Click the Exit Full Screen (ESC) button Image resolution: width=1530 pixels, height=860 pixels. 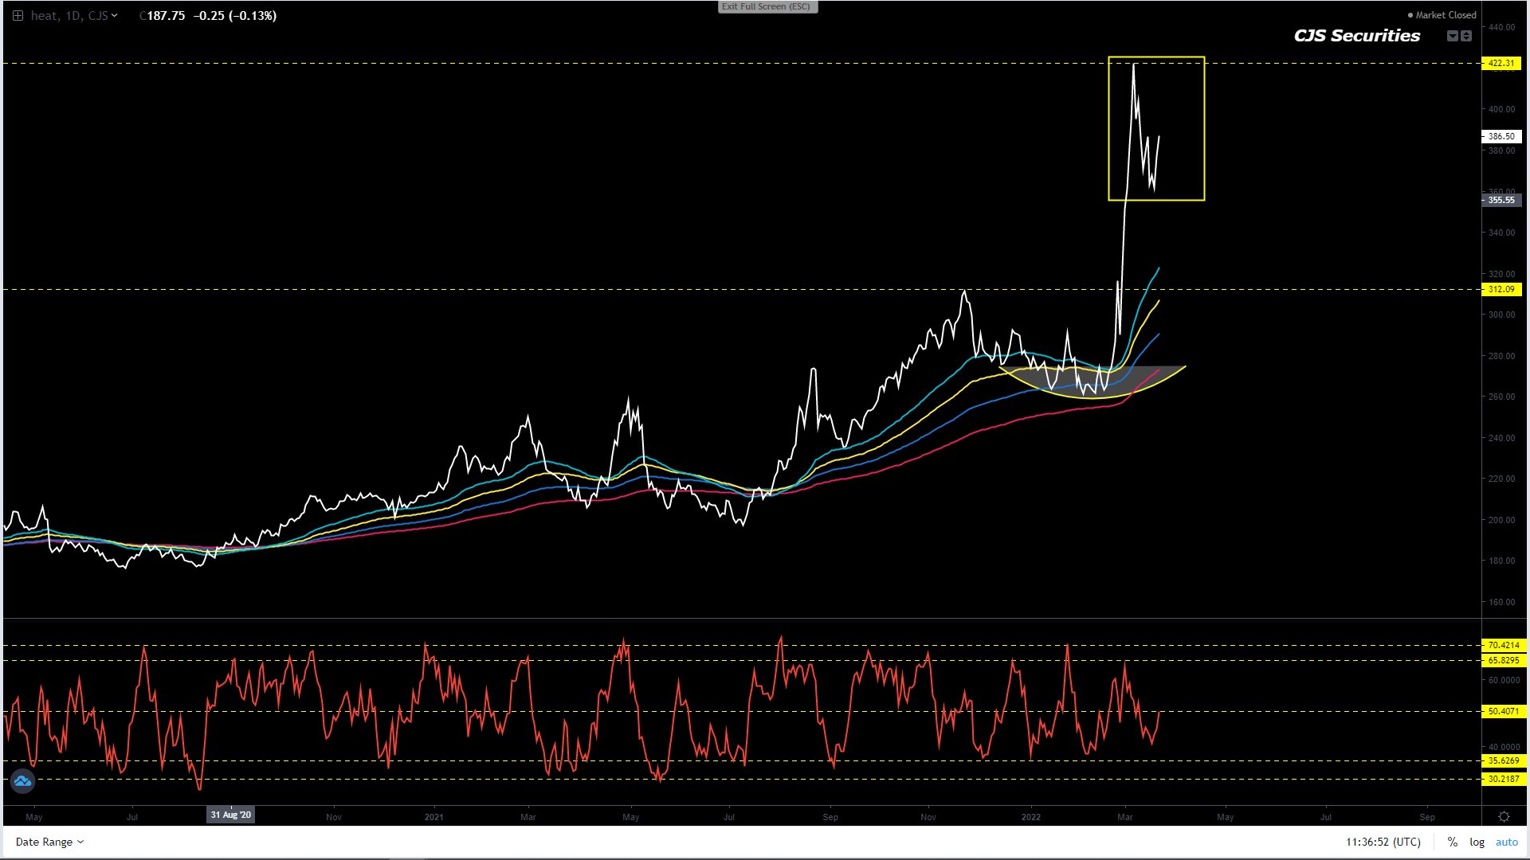point(767,6)
